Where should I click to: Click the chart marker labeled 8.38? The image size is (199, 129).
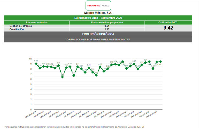(x=100, y=67)
